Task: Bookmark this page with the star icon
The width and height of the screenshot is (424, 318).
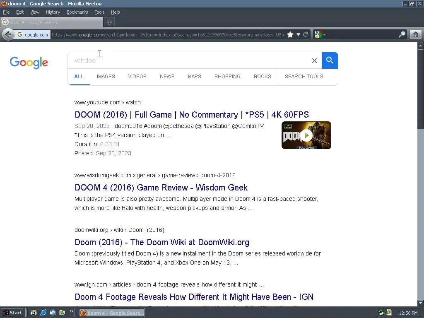Action: click(290, 35)
